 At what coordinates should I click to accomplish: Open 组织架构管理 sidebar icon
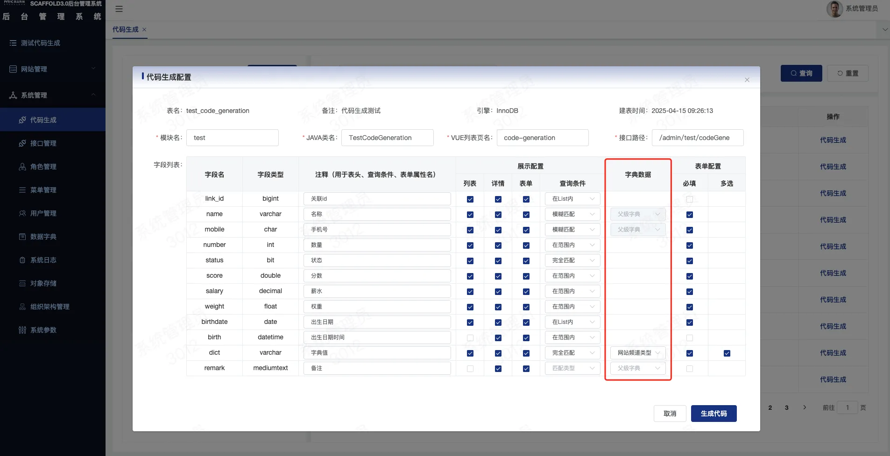point(22,307)
